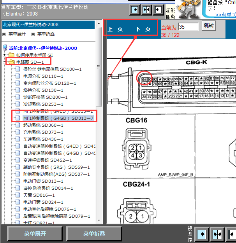Screen dimensions: 236x243
Task: Click the tree panel scroll down arrow
Action: click(x=99, y=220)
